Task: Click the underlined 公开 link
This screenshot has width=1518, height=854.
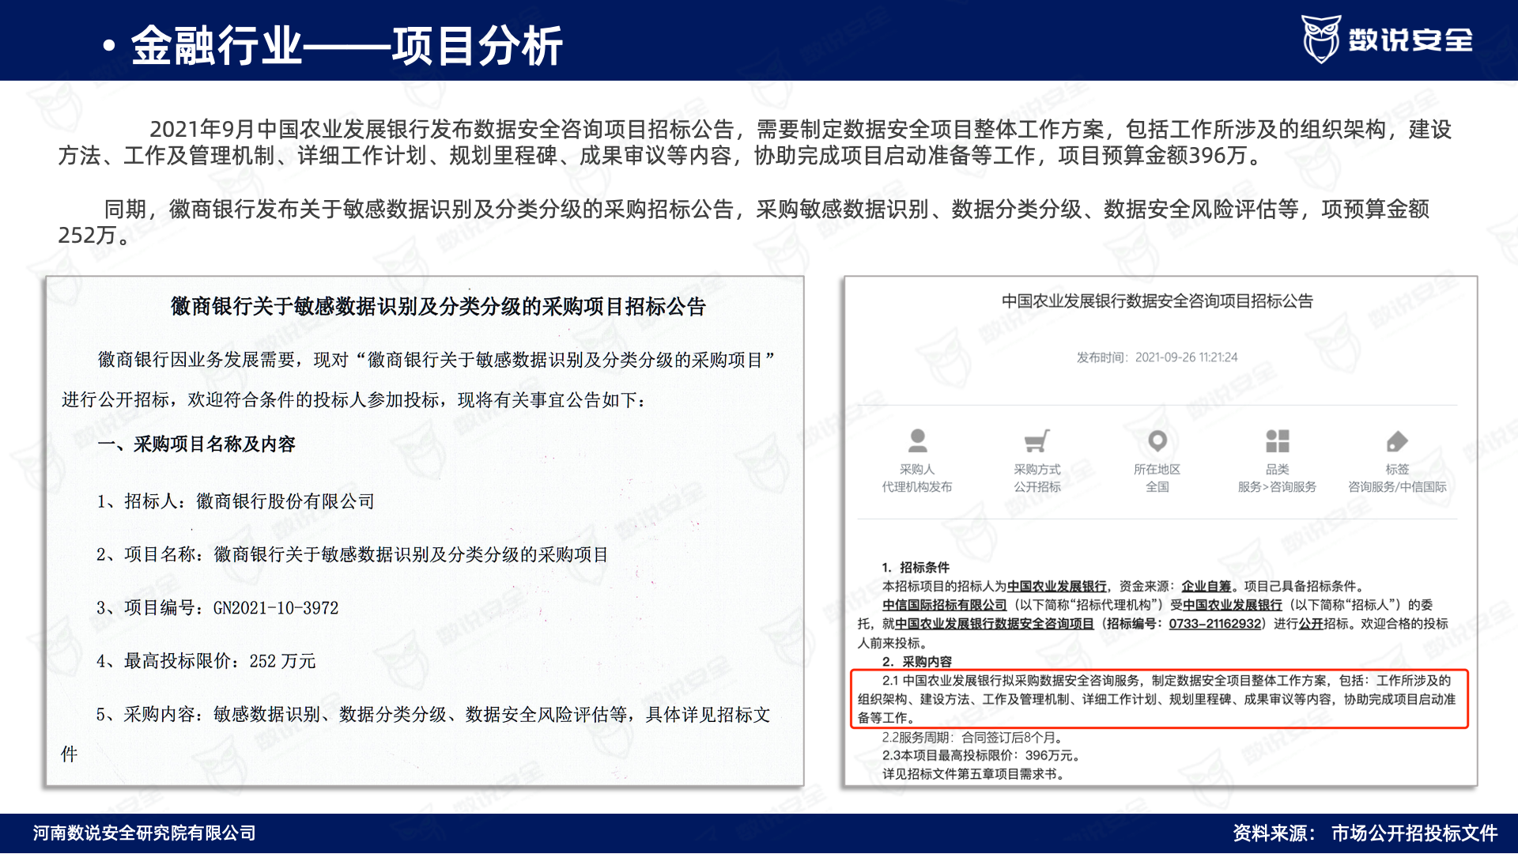Action: click(1311, 624)
